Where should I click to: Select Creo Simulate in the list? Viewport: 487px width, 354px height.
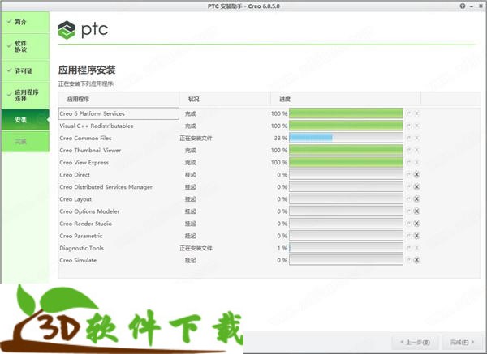click(78, 260)
